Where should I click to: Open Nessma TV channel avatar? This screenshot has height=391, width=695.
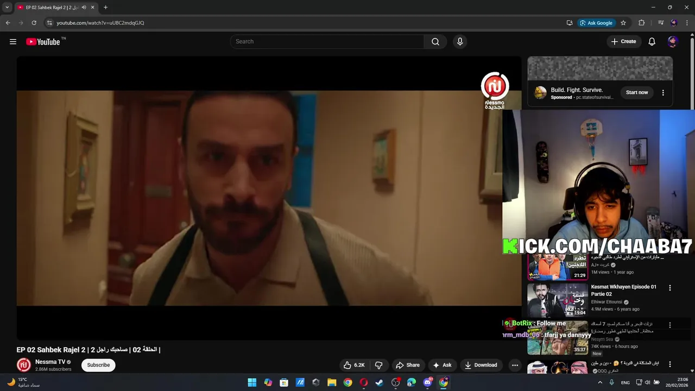(23, 365)
